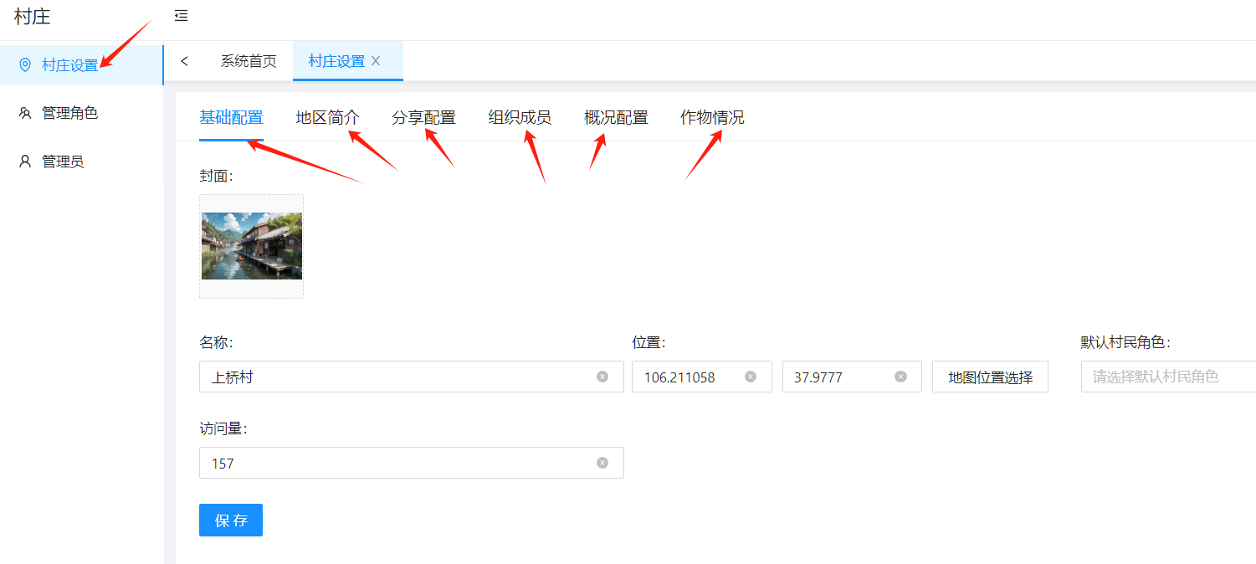Click the 访问量 label
The width and height of the screenshot is (1256, 564).
pyautogui.click(x=223, y=428)
